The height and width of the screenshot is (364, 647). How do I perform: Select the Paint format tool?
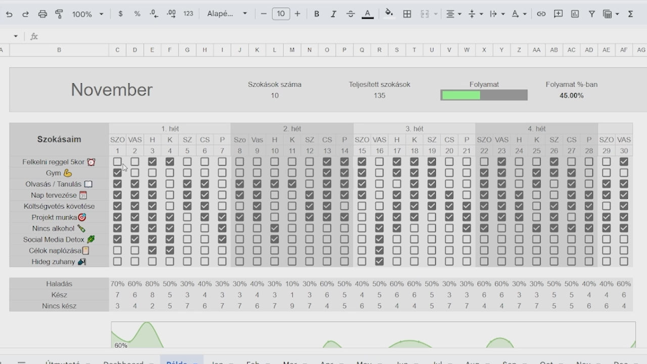[59, 14]
